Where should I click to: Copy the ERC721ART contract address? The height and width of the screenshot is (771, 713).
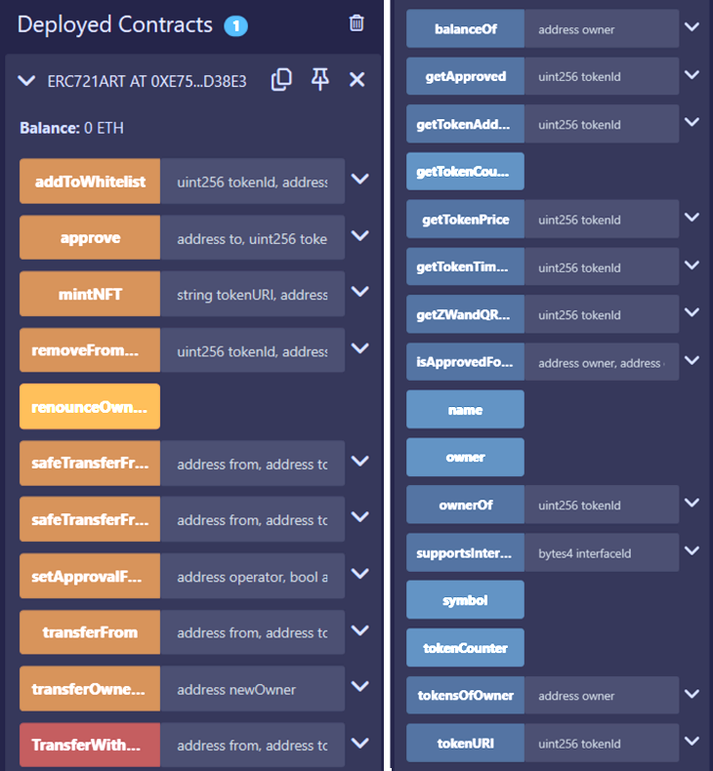(281, 80)
